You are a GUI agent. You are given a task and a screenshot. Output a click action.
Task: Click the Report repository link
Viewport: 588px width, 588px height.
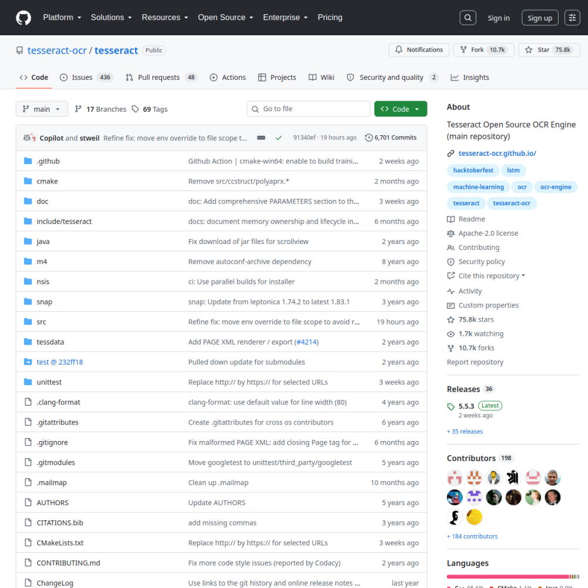tap(475, 362)
